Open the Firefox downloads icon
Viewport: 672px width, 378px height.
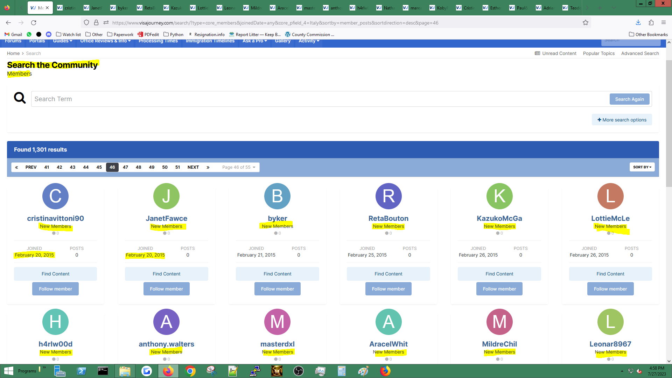(x=638, y=23)
